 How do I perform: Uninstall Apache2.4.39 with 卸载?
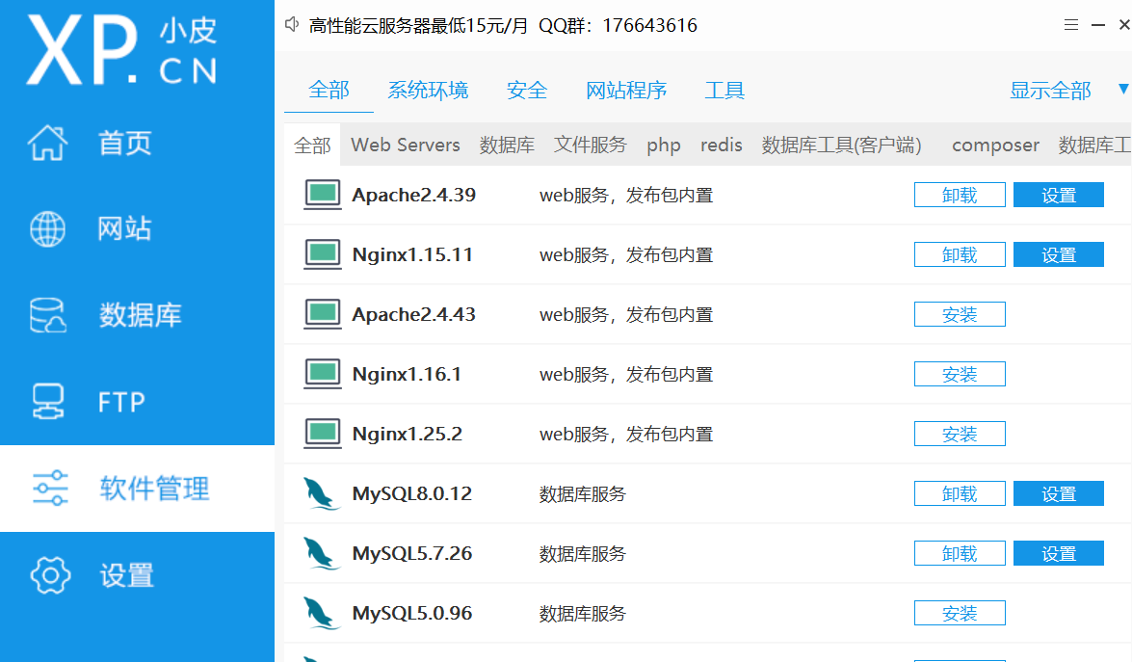tap(960, 195)
